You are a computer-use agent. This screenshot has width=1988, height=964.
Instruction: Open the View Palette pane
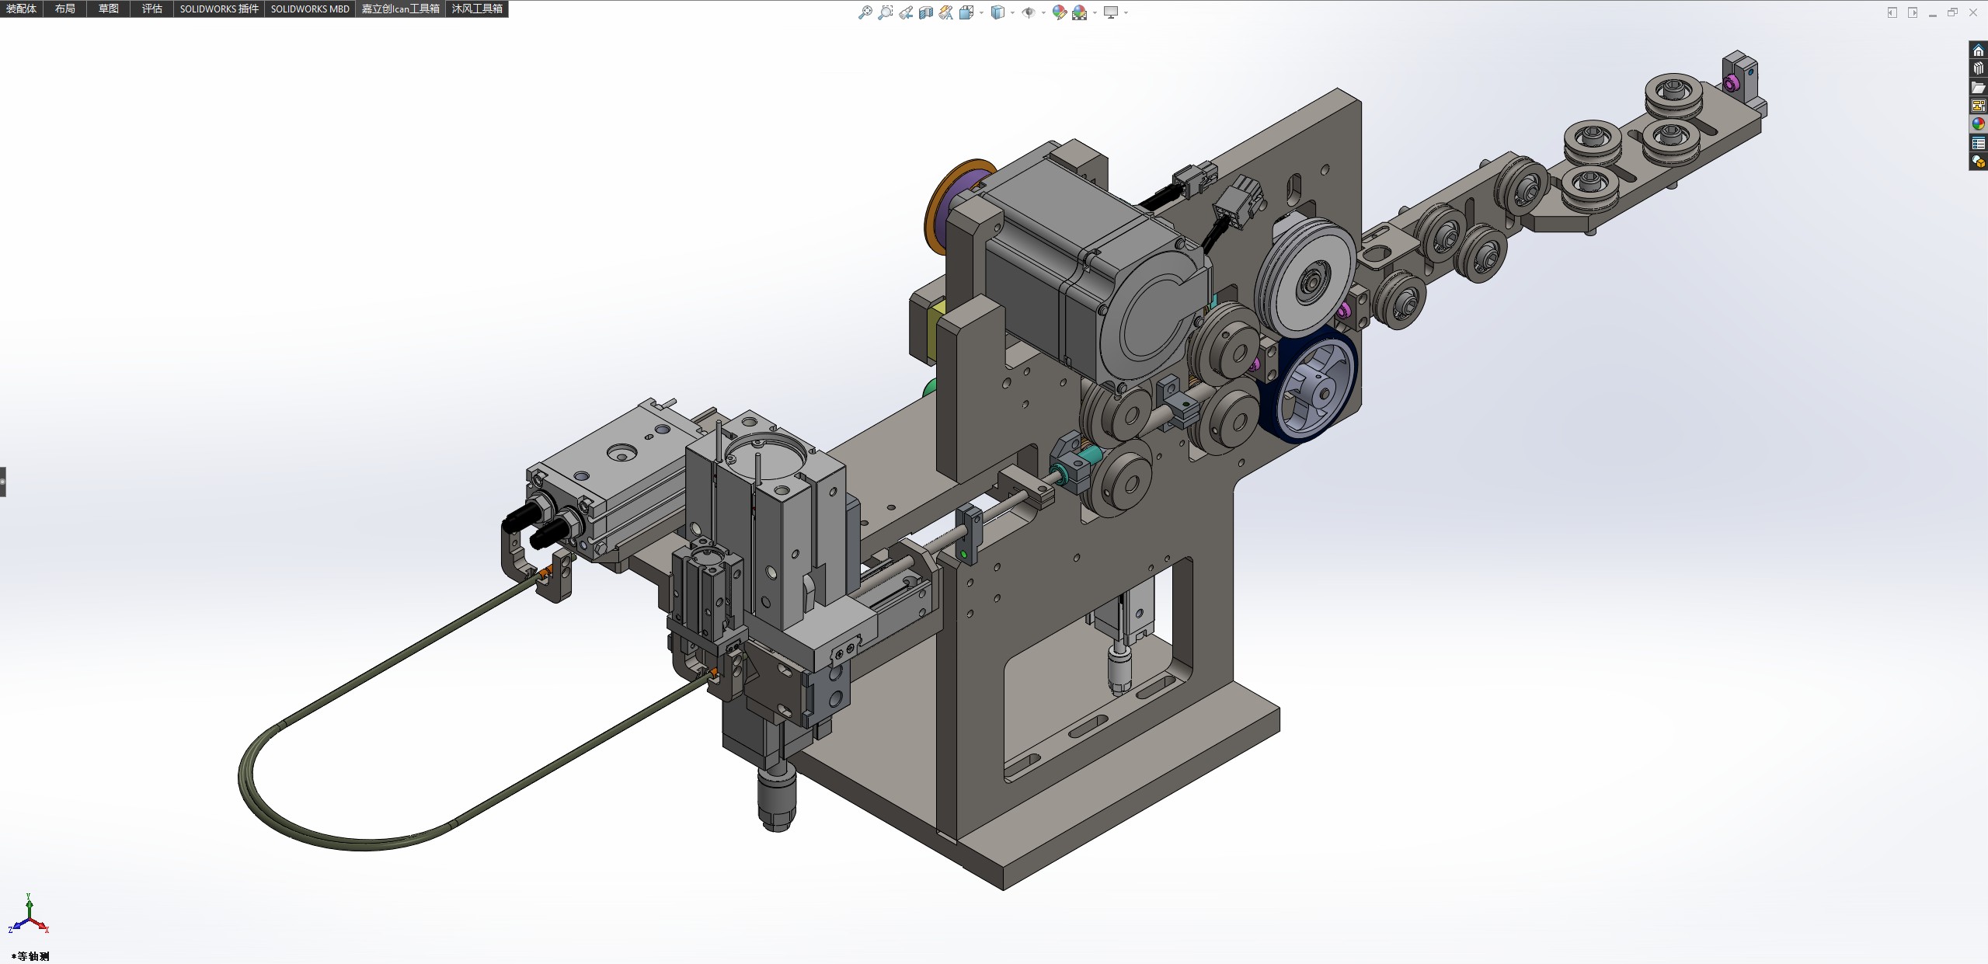(1978, 106)
